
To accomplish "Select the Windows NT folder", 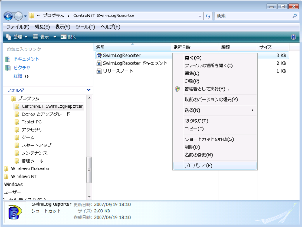I will (x=24, y=177).
